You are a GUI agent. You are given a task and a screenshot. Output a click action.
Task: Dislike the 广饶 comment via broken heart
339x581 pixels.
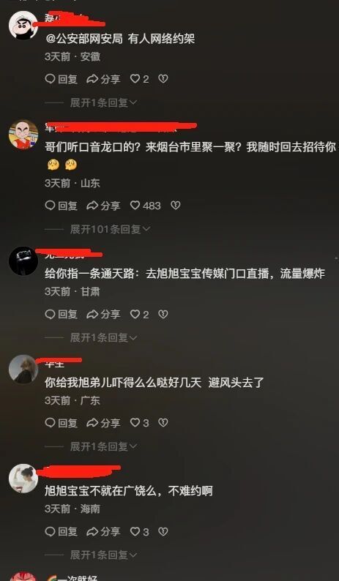pyautogui.click(x=163, y=532)
